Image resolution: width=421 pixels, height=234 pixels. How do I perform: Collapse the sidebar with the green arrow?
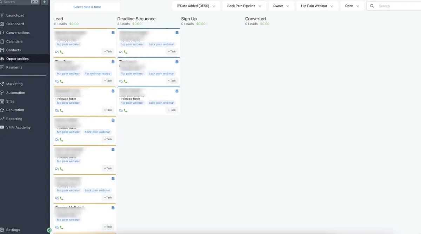pos(49,230)
